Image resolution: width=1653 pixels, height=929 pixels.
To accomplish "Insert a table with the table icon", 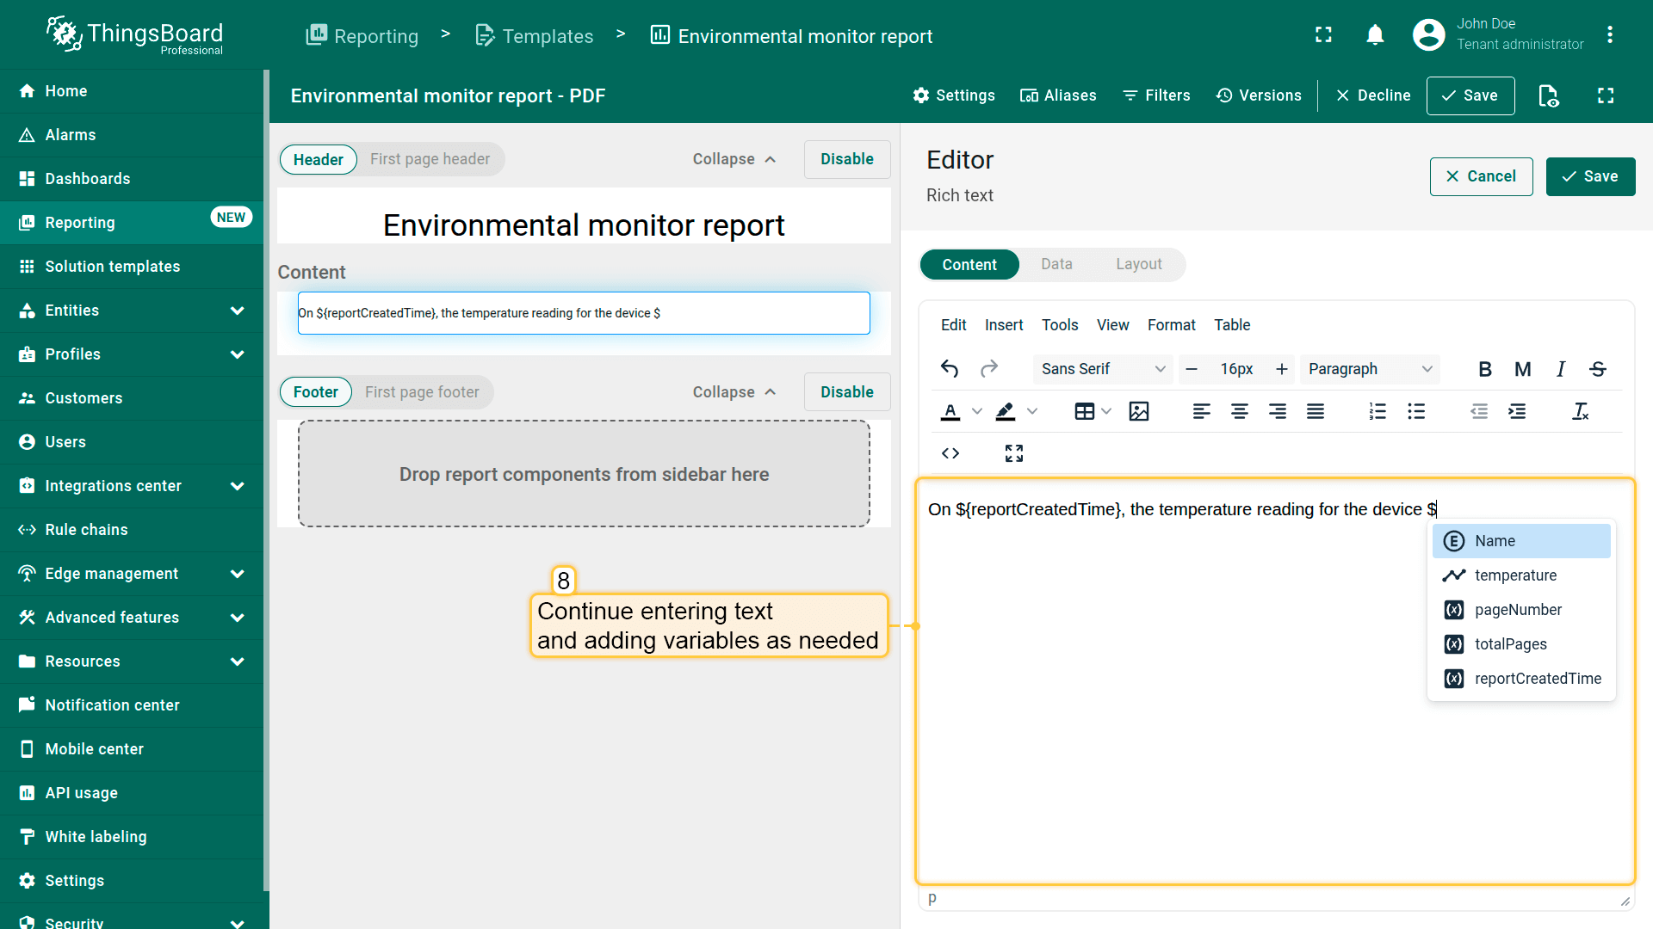I will [x=1085, y=412].
